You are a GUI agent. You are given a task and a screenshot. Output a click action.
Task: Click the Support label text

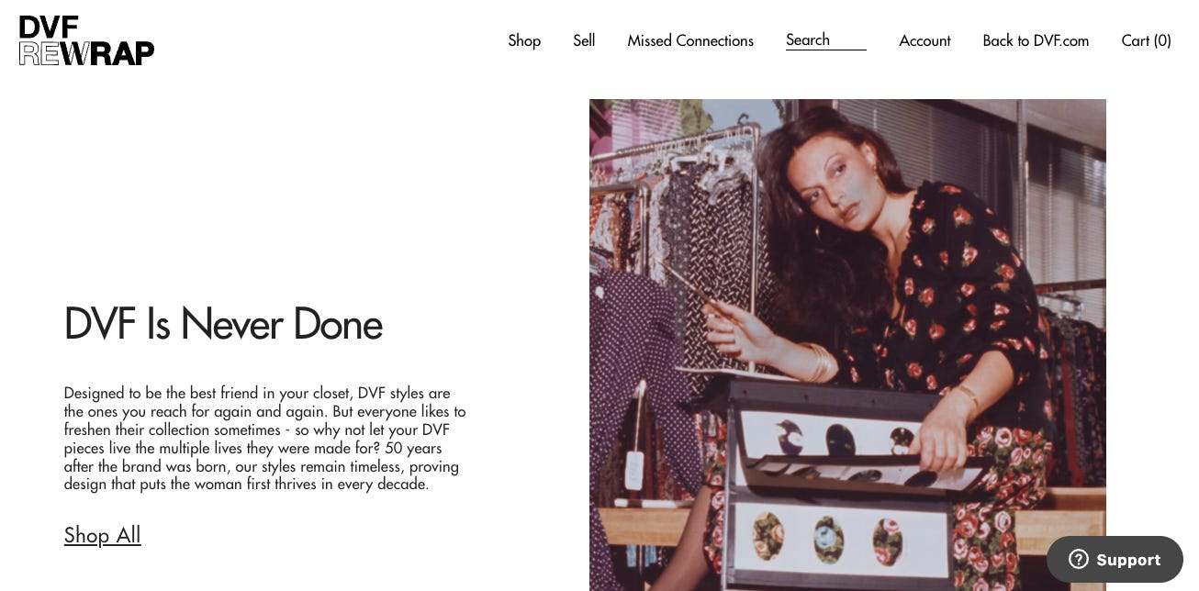[x=1128, y=560]
